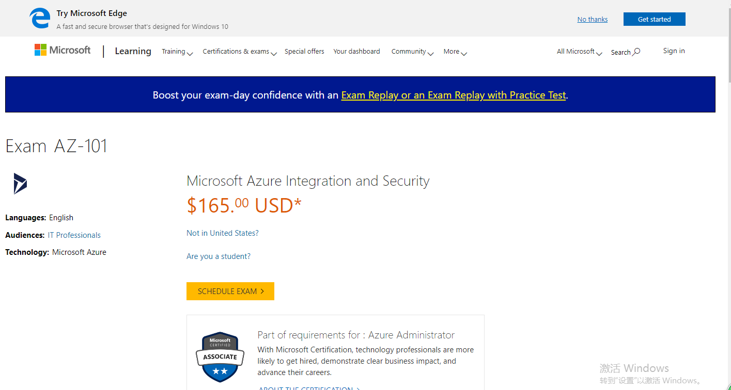Click Are you a student link

tap(219, 256)
